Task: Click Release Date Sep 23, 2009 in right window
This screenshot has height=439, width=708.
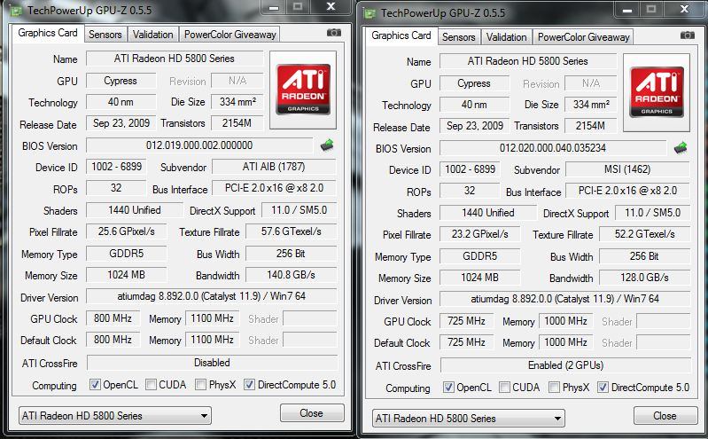Action: 475,126
